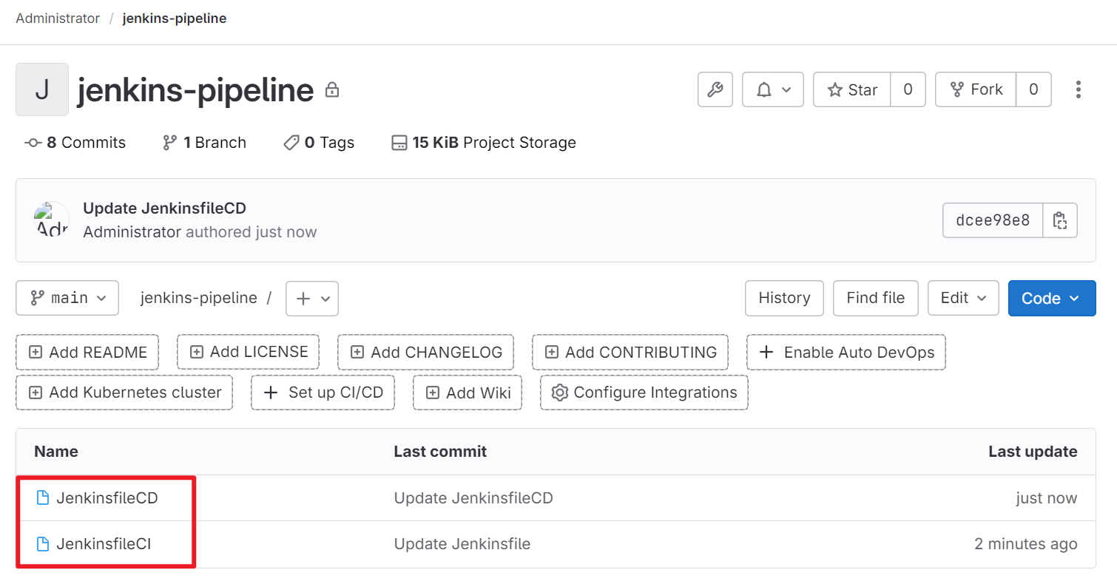The height and width of the screenshot is (581, 1117).
Task: Click the file icon beside JenkinsfileCD
Action: tap(43, 498)
